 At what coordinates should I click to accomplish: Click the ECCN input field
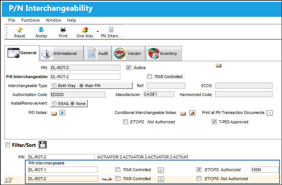[244, 86]
